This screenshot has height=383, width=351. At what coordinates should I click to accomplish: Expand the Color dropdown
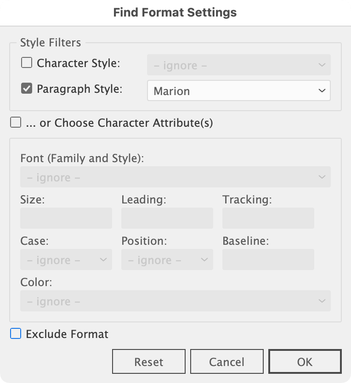coord(175,301)
